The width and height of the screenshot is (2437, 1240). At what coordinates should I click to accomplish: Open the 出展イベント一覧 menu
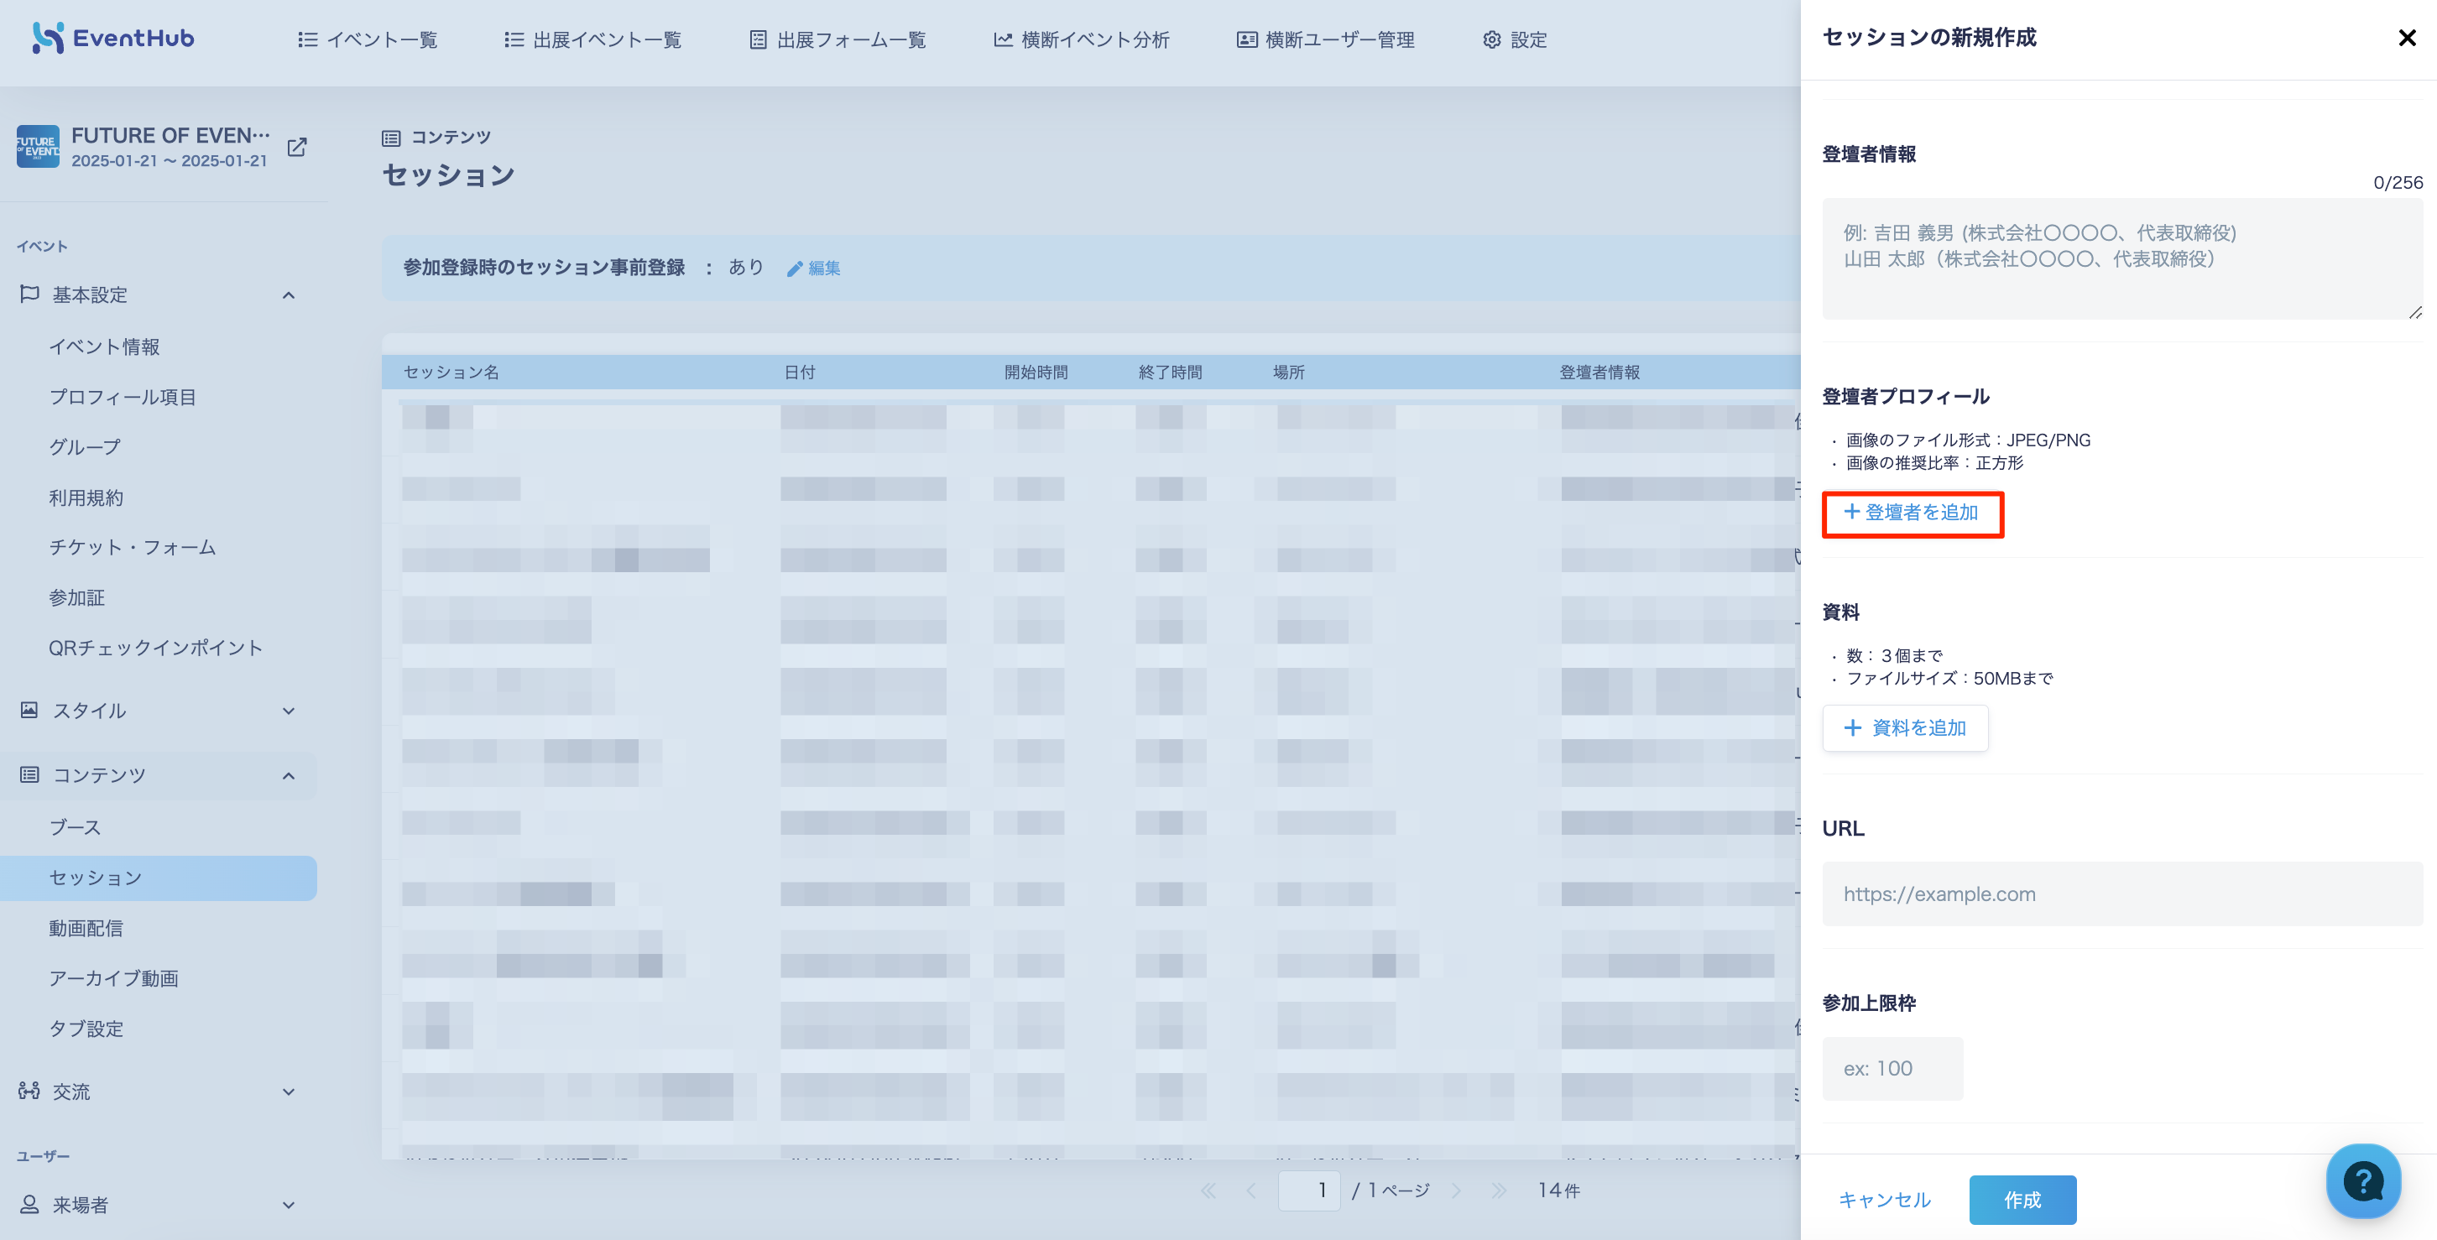(x=592, y=39)
